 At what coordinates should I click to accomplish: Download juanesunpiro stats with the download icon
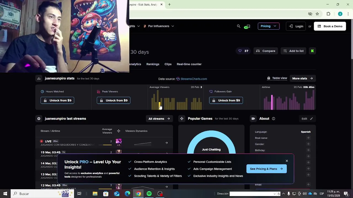pos(39,78)
